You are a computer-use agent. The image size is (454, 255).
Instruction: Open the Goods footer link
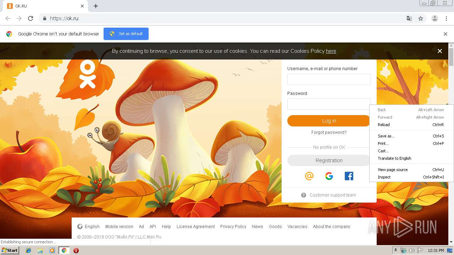[275, 227]
